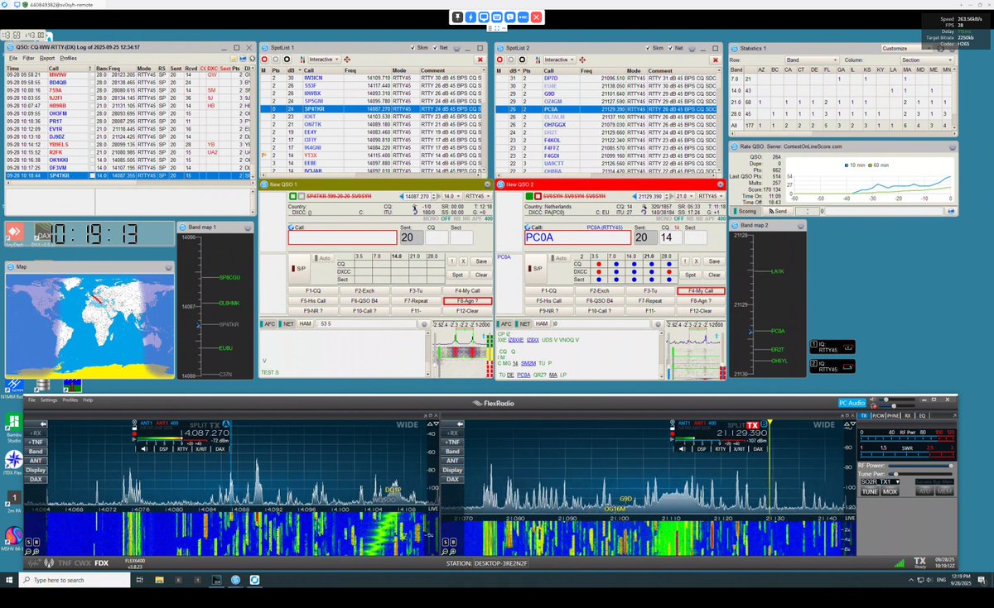Select SP4TKR row in SpotList 1
This screenshot has width=994, height=608.
[x=373, y=108]
